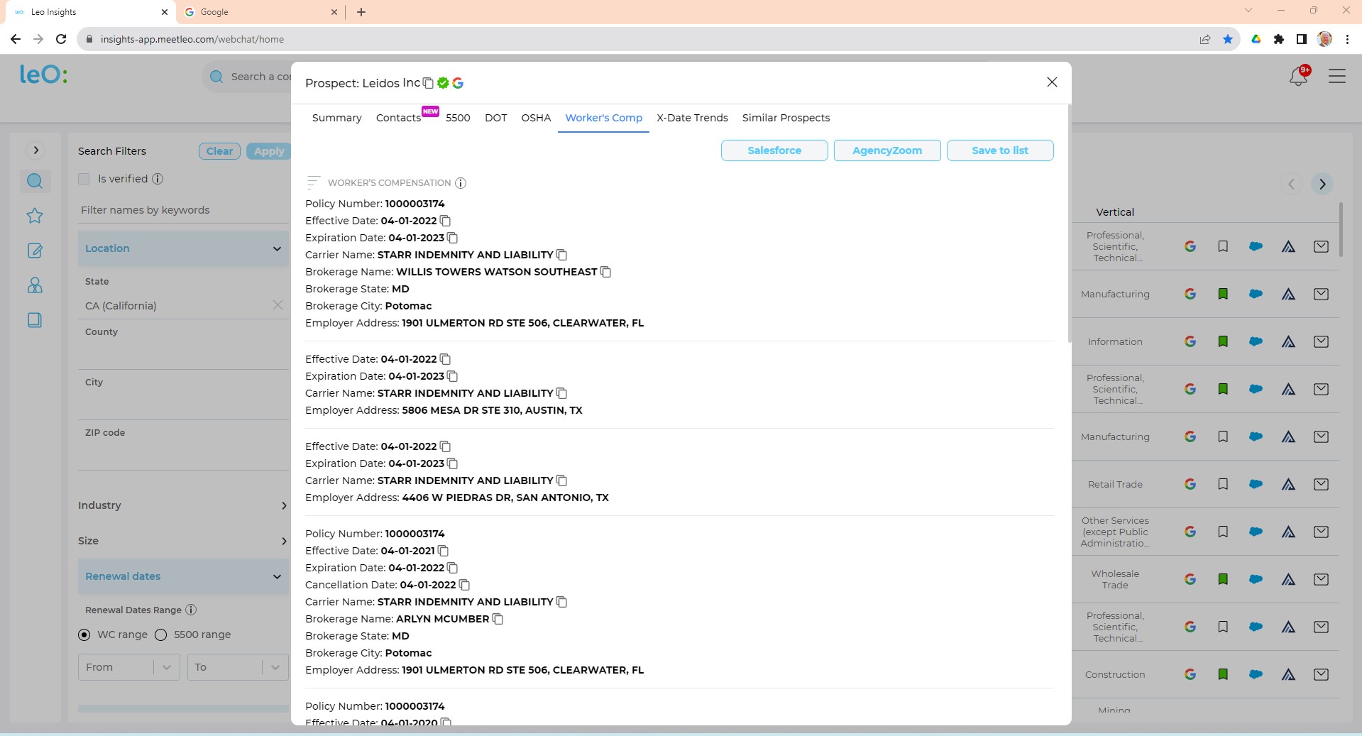The height and width of the screenshot is (736, 1362).
Task: Copy the prospect name Leidos Inc
Action: pos(428,83)
